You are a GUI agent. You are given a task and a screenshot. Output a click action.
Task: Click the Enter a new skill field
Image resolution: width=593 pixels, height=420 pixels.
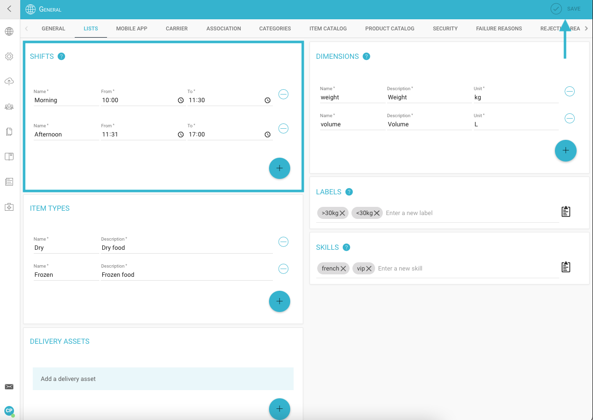pos(468,269)
